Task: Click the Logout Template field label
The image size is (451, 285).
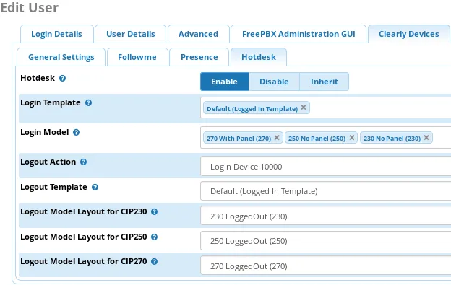Action: pos(53,187)
